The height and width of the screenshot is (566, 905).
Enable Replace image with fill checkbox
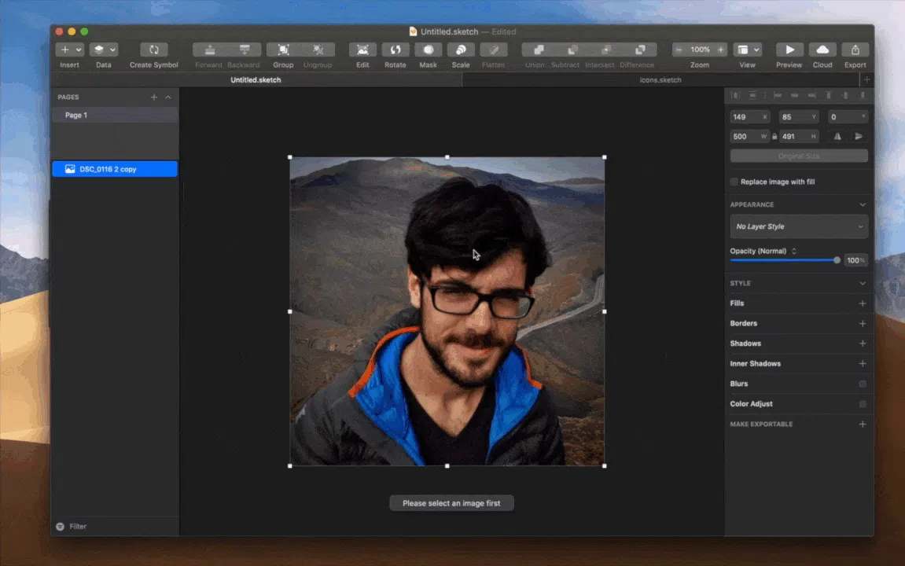point(734,182)
